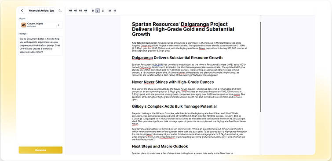Click heading 'Next Steps and Macro Outlook'
Image resolution: width=332 pixels, height=161 pixels.
(160, 146)
